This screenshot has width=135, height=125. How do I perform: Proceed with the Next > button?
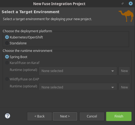[x=65, y=116]
